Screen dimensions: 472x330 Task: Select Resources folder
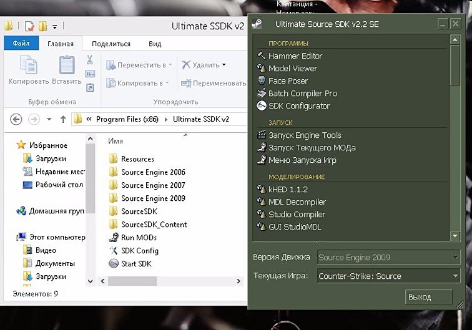coord(132,159)
